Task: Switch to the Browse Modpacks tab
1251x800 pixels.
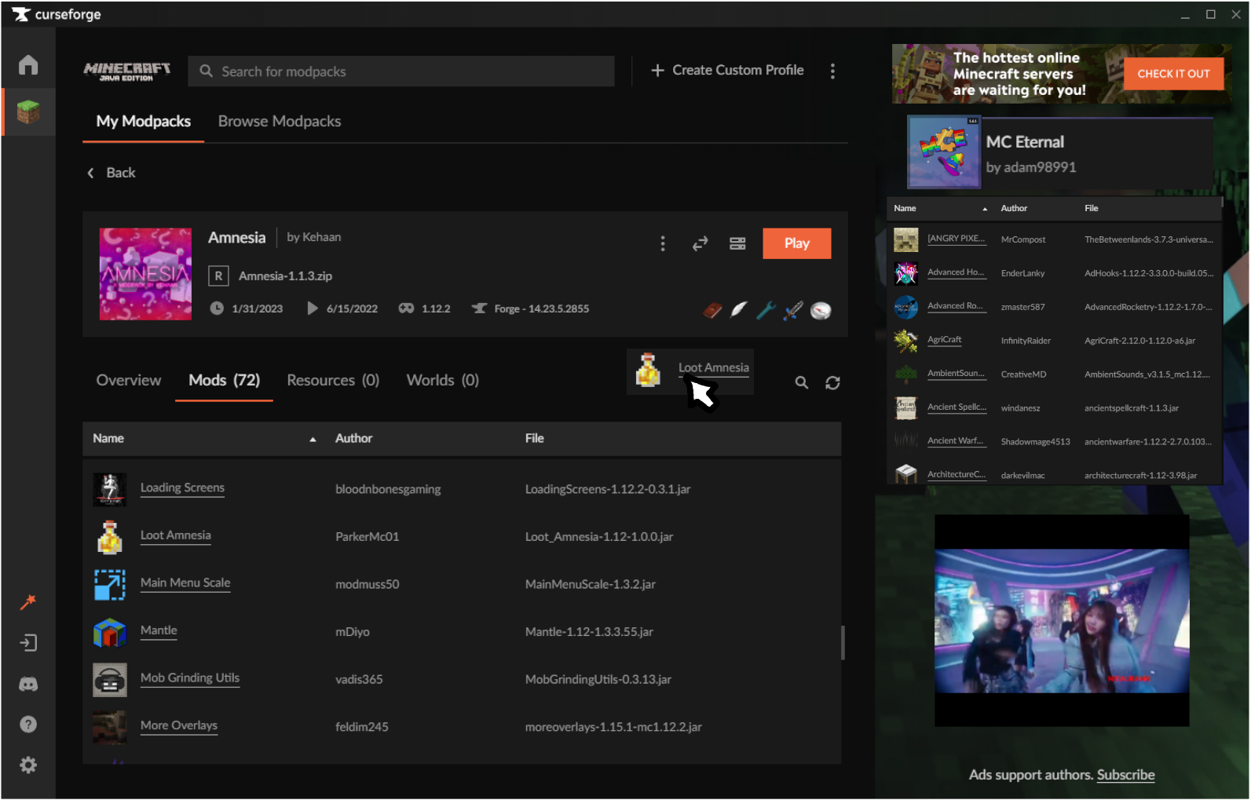Action: pos(280,121)
